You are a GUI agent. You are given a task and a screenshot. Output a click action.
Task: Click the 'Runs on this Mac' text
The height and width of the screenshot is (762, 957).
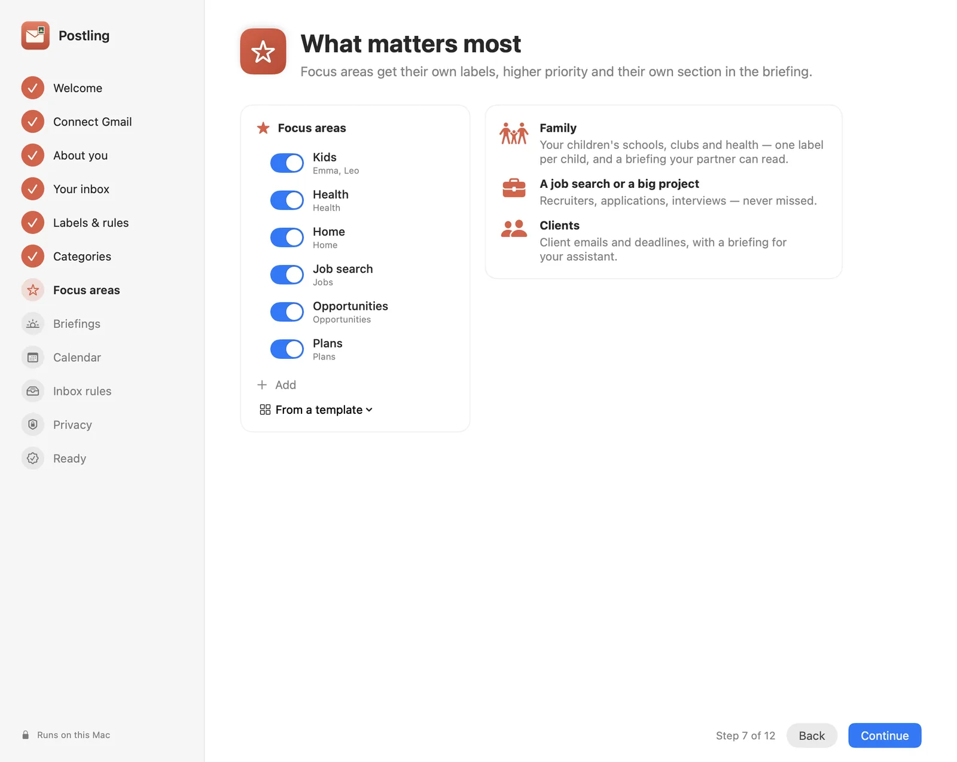74,734
